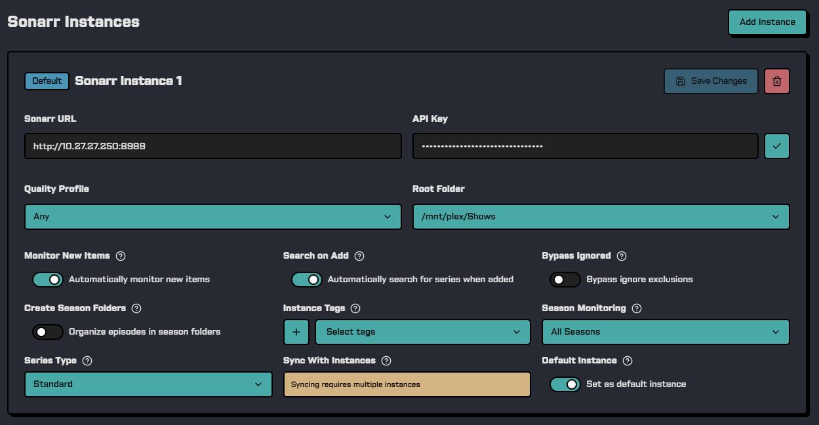Click into the Sonarr URL field

click(212, 147)
